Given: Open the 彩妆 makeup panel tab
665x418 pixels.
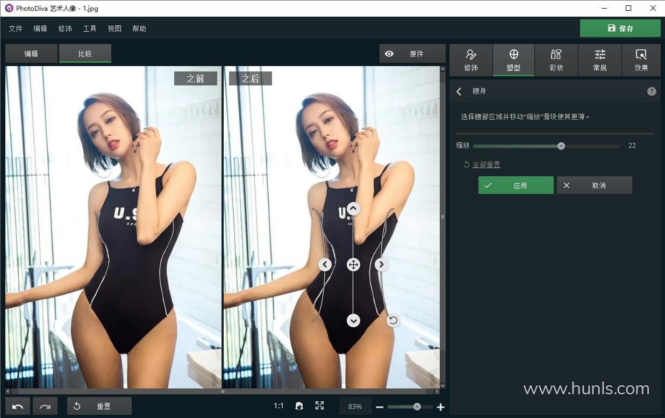Looking at the screenshot, I should pos(556,60).
